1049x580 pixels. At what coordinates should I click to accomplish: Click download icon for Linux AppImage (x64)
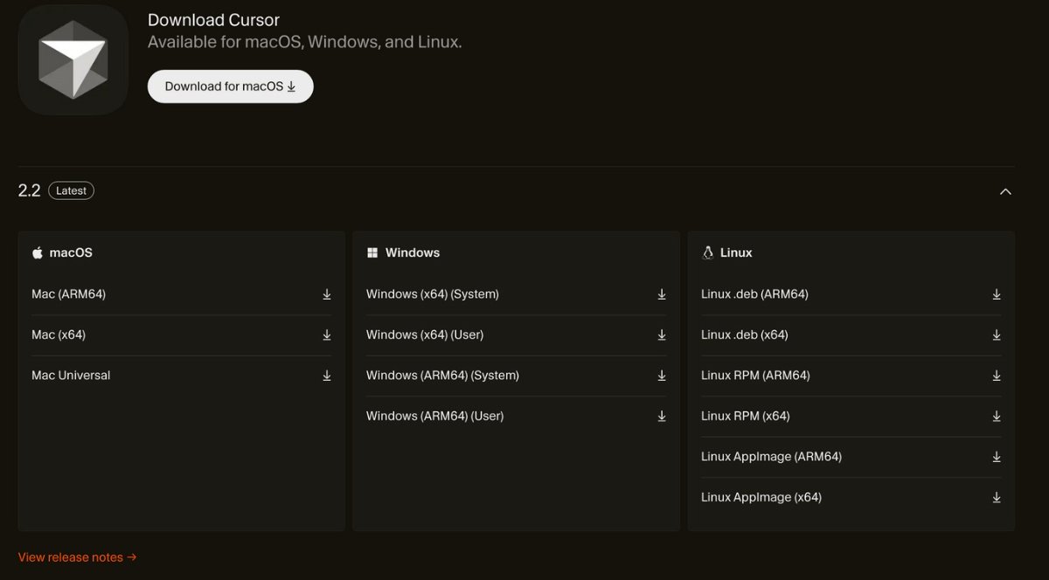997,497
